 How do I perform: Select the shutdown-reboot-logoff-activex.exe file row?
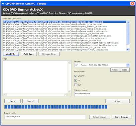[x=64, y=45]
